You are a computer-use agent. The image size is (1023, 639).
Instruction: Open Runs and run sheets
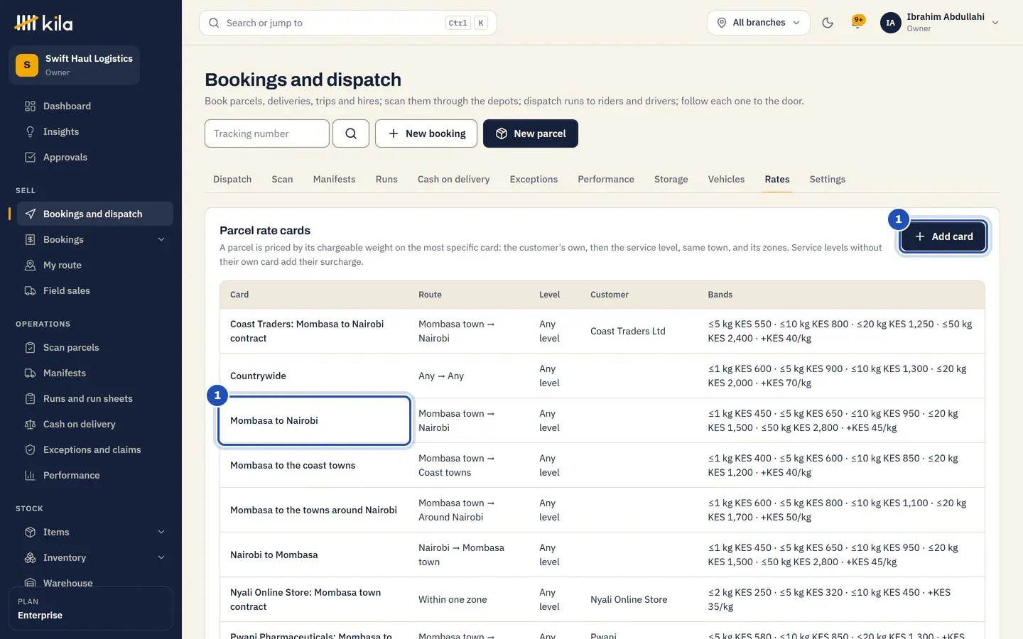click(x=95, y=398)
